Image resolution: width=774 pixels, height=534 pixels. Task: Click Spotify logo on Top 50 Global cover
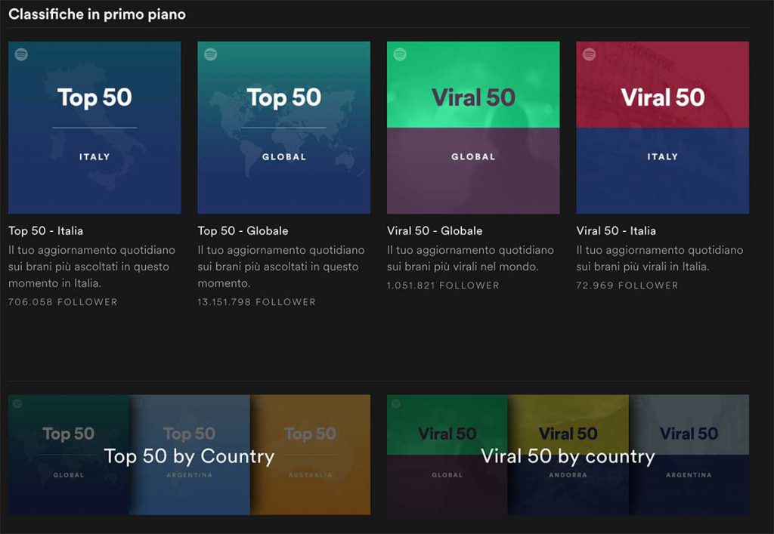pyautogui.click(x=211, y=54)
